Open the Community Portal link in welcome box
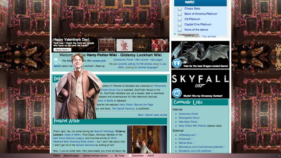 [x=123, y=60]
